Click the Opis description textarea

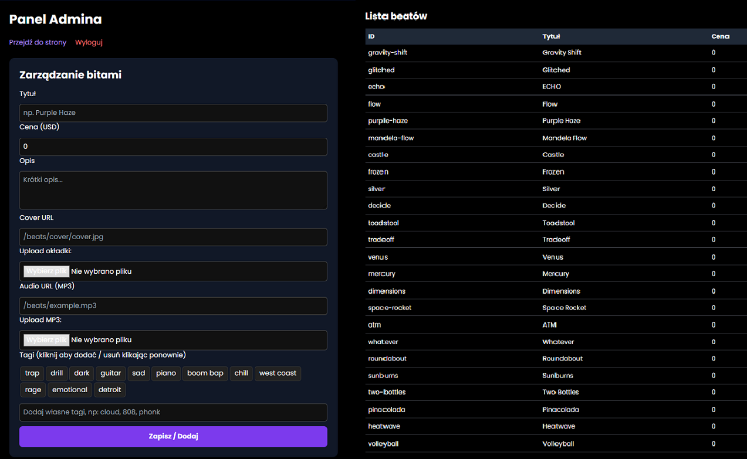(173, 190)
